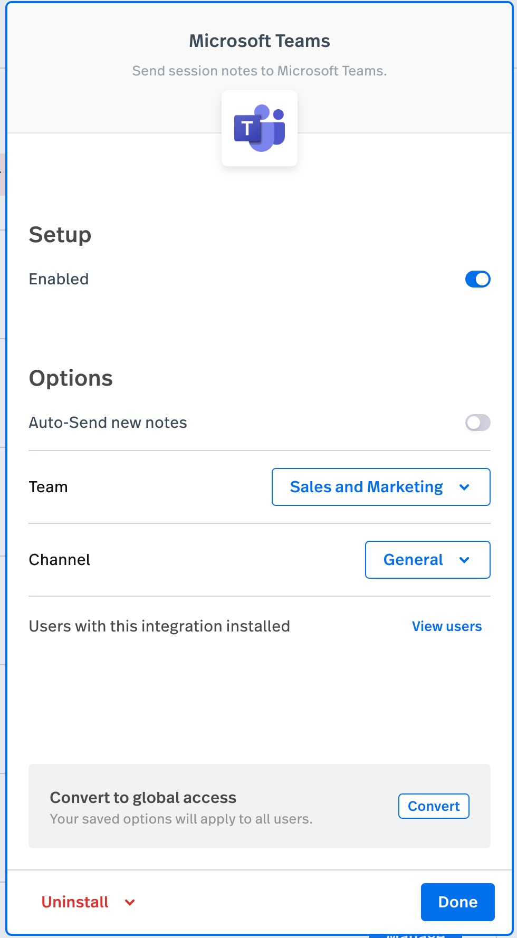Open View users link
The image size is (517, 938).
pyautogui.click(x=447, y=626)
